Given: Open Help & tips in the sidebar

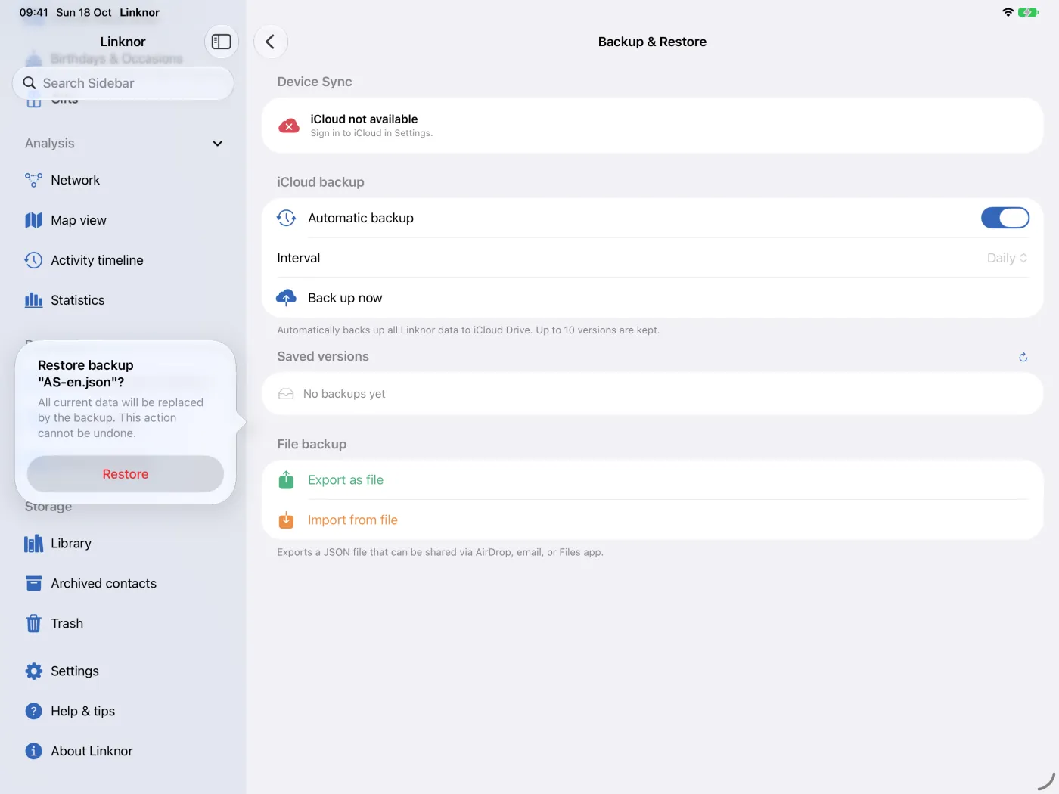Looking at the screenshot, I should pyautogui.click(x=125, y=712).
